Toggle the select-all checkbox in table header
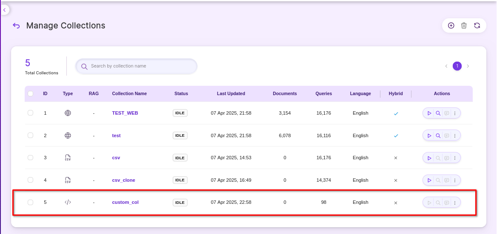The height and width of the screenshot is (234, 497). (x=31, y=93)
